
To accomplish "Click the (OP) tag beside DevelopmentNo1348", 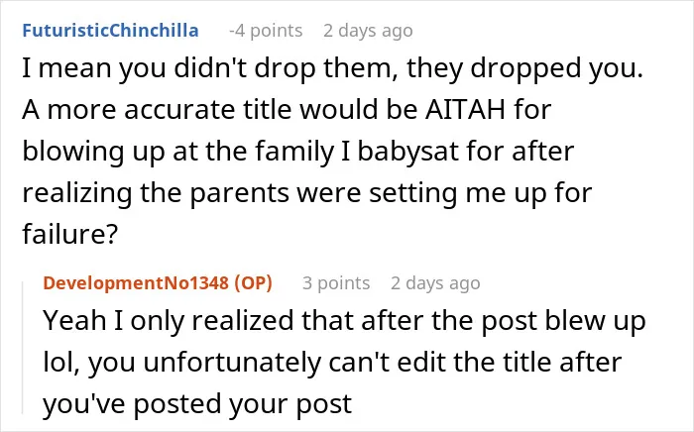I will (x=253, y=283).
